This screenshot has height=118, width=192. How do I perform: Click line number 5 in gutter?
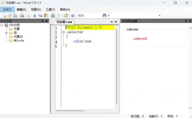[x=56, y=47]
